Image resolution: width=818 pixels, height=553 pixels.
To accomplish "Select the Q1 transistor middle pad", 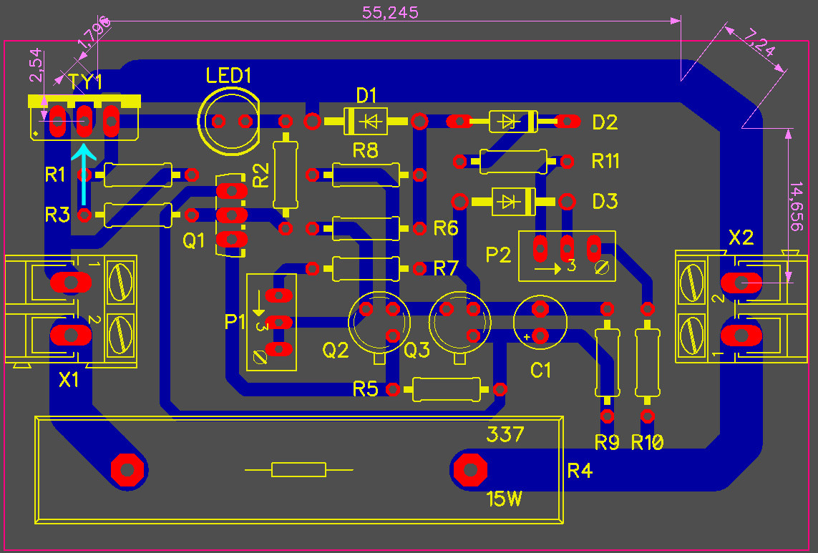I will tap(232, 214).
